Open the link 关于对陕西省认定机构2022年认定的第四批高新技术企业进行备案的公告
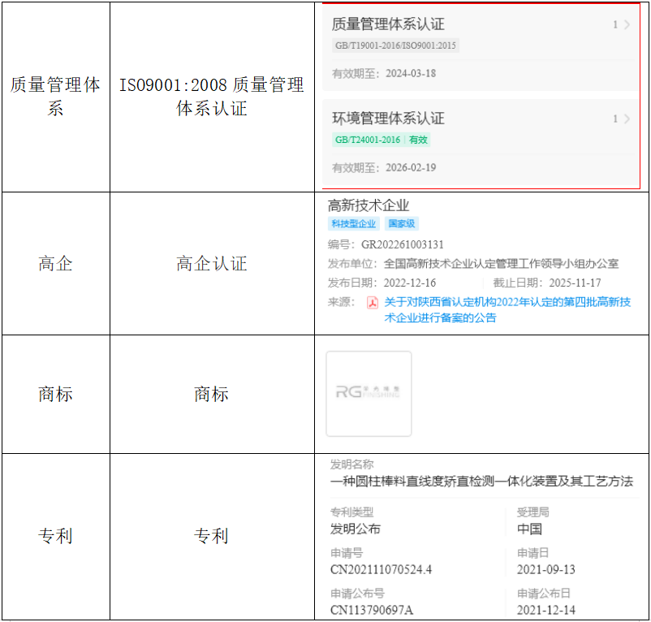The width and height of the screenshot is (651, 622). tap(507, 309)
